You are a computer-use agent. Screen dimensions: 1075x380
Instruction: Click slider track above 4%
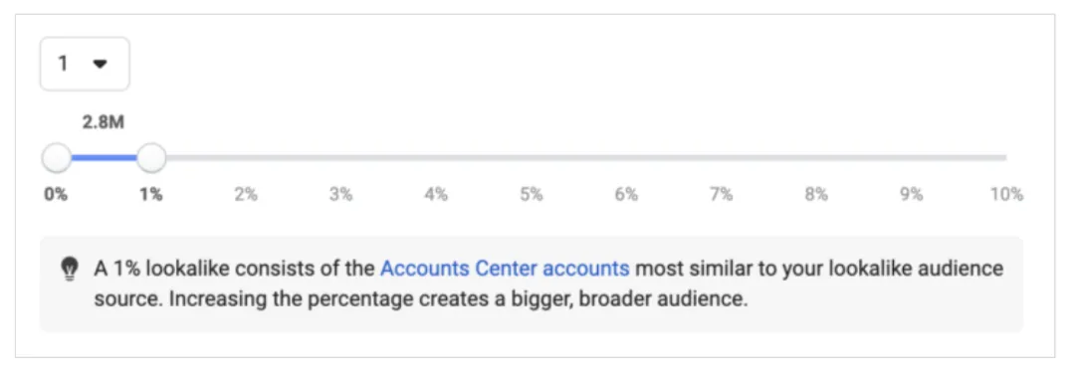click(x=436, y=157)
